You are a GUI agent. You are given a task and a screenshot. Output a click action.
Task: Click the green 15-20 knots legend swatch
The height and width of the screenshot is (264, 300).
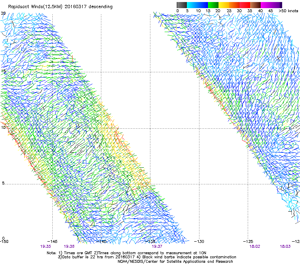click(213, 5)
